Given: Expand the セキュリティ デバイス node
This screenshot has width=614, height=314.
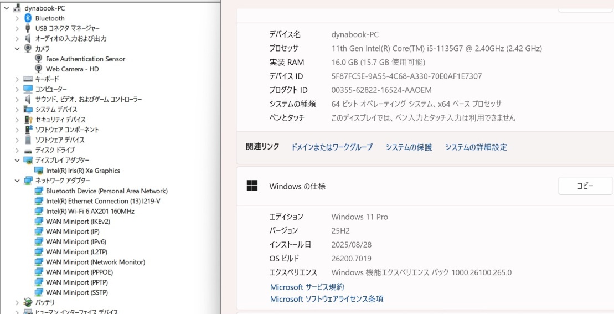Looking at the screenshot, I should pos(17,120).
